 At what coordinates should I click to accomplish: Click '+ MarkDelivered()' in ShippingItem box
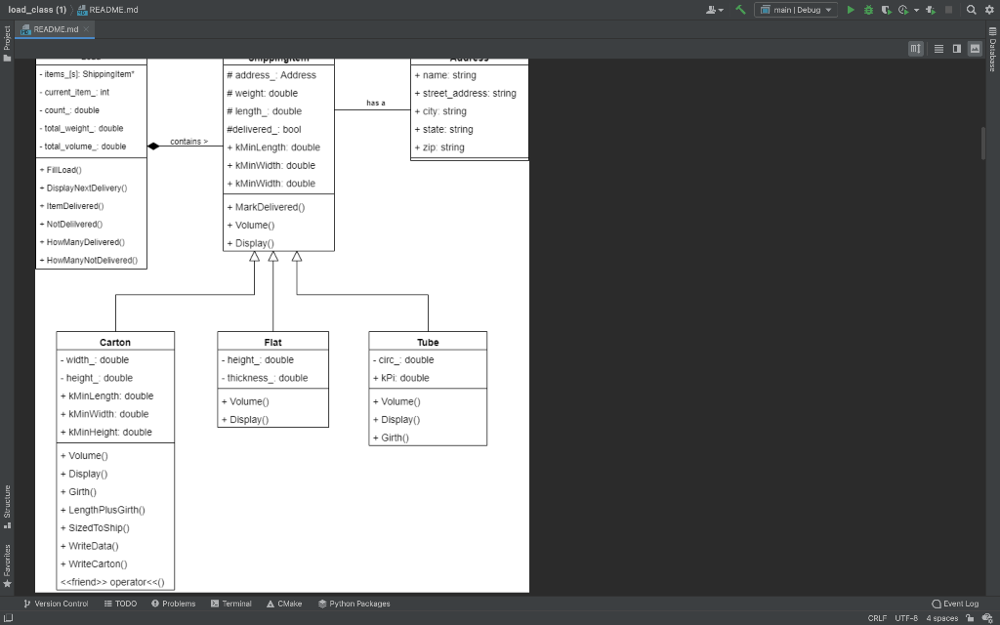tap(266, 207)
